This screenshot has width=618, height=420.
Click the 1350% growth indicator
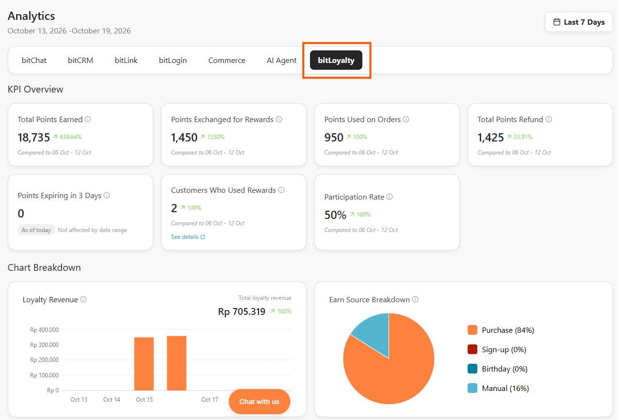tap(212, 137)
